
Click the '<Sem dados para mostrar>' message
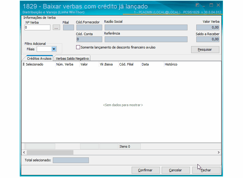click(123, 105)
